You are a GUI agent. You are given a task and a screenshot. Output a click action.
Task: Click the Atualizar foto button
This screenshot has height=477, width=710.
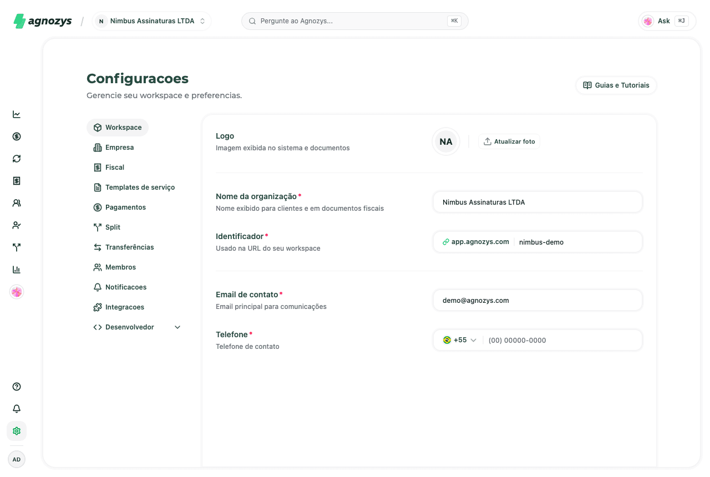(x=509, y=141)
